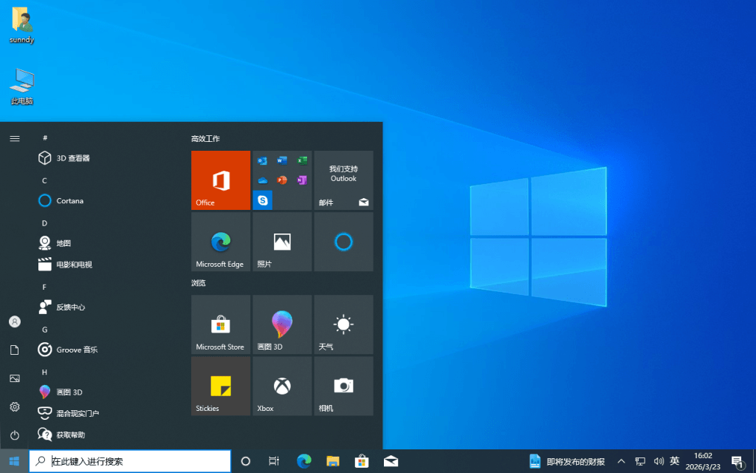Image resolution: width=756 pixels, height=473 pixels.
Task: Open 画图 3D in the app list
Action: point(108,392)
